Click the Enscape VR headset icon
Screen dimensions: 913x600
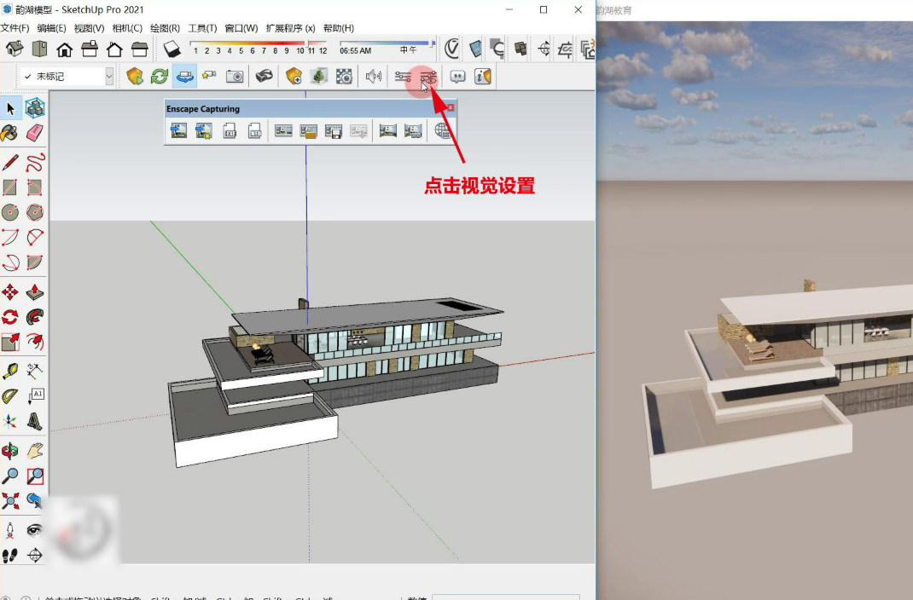265,76
